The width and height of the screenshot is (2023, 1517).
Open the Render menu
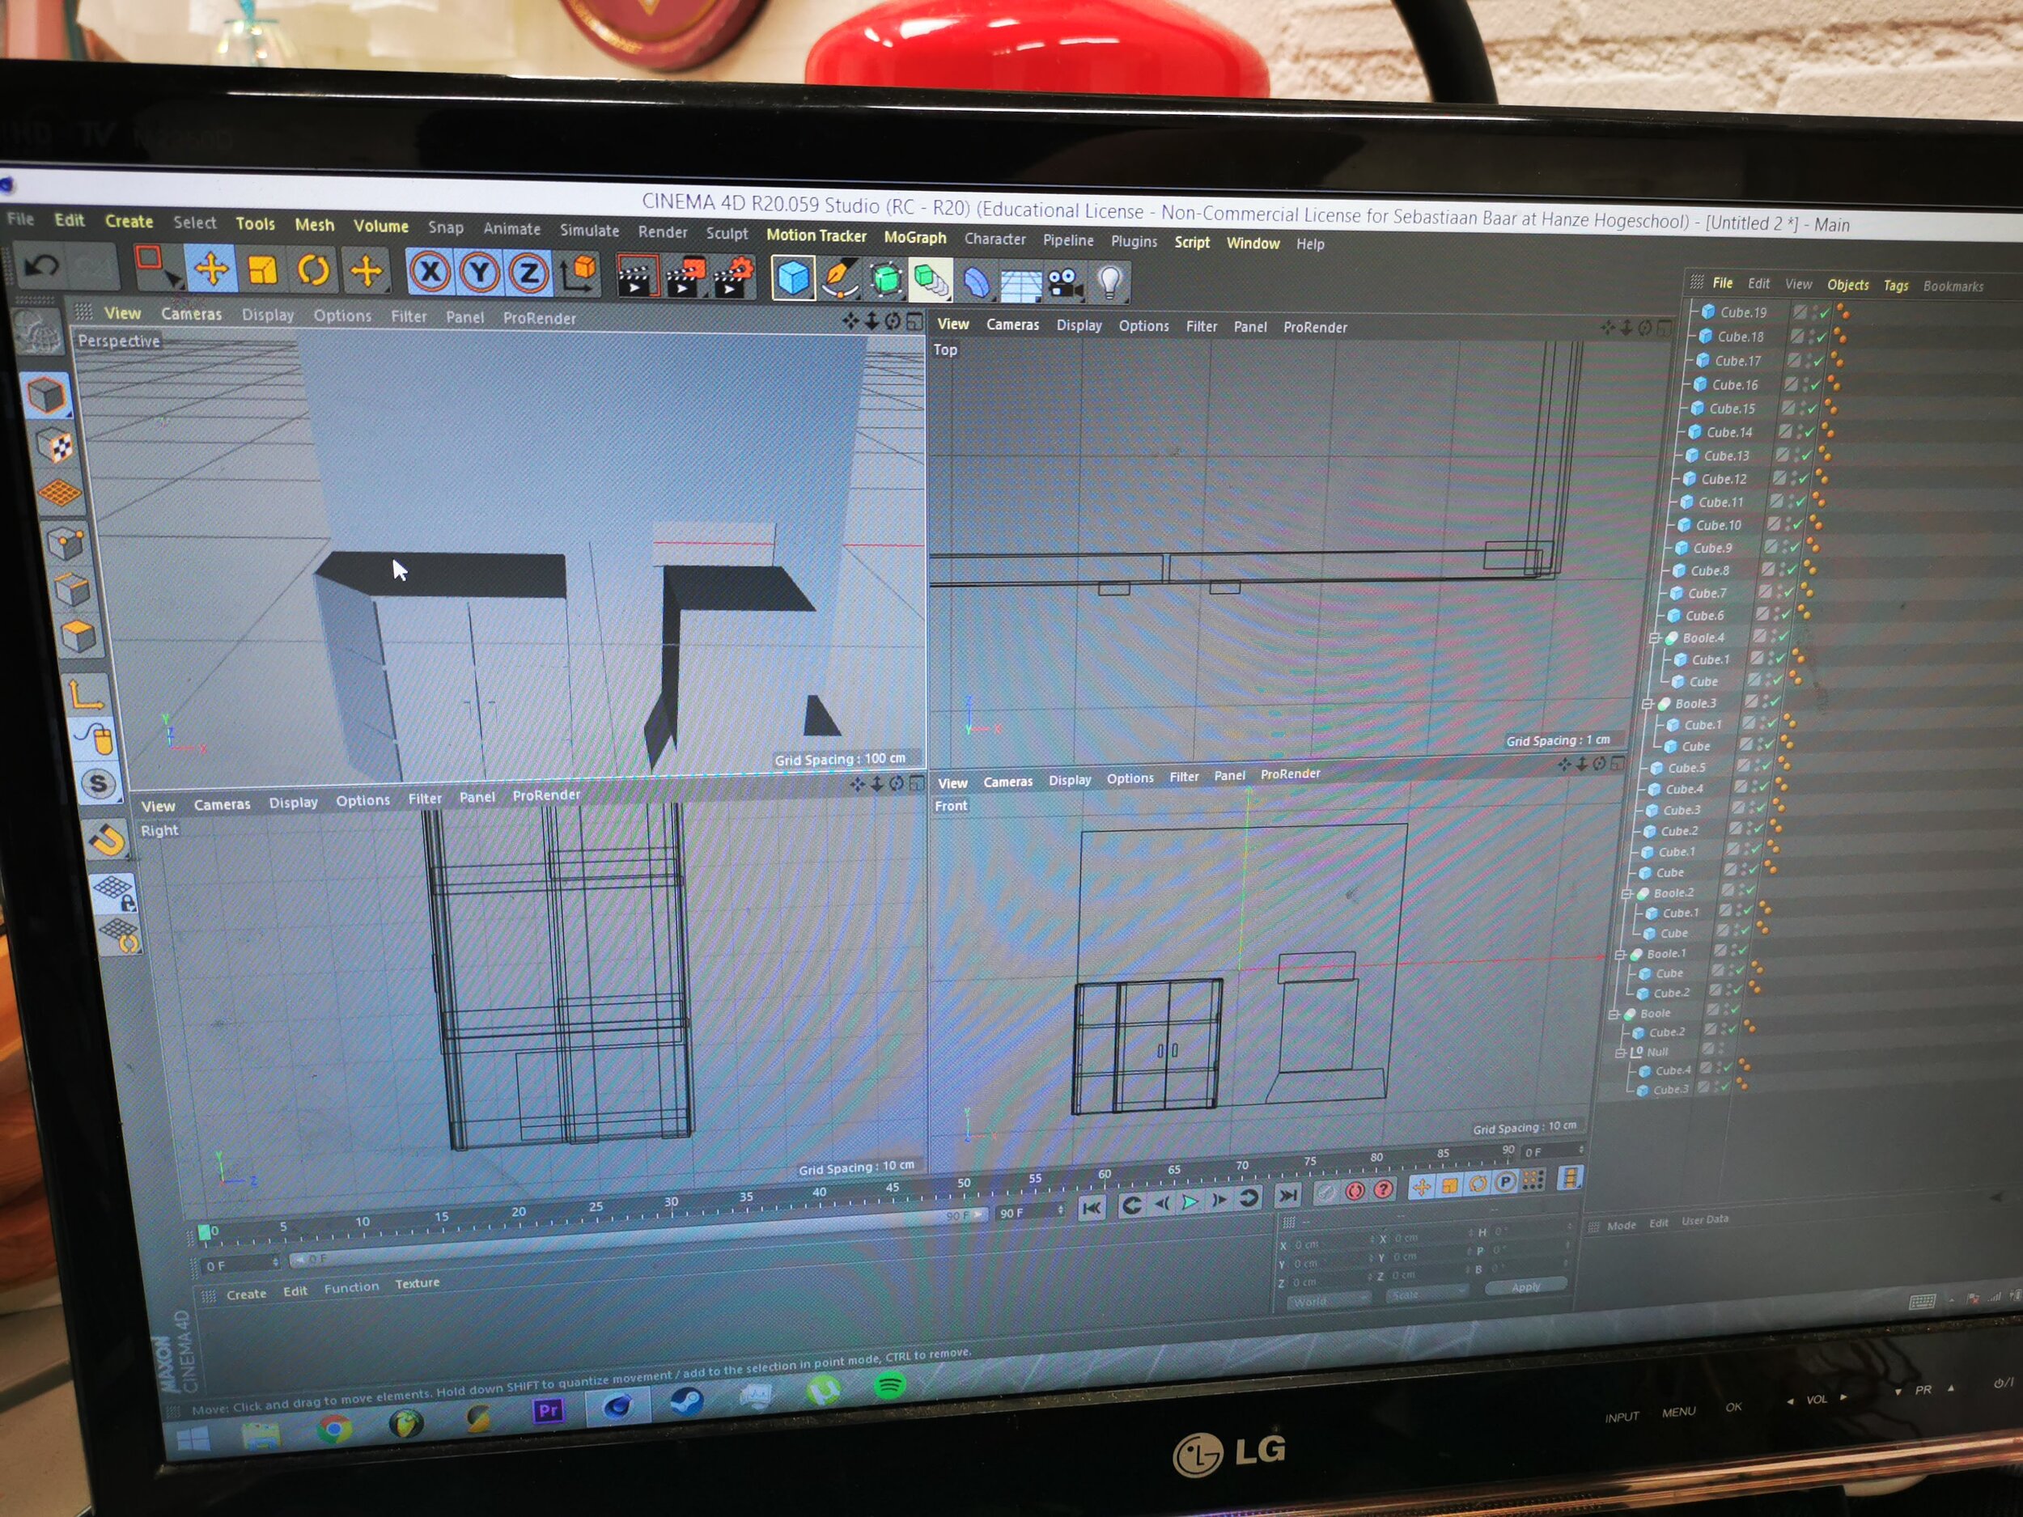coord(662,232)
